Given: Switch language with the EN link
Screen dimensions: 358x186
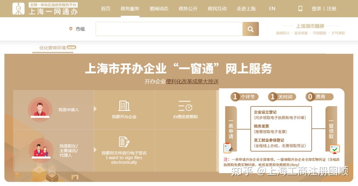Looking at the screenshot, I should pyautogui.click(x=272, y=9).
